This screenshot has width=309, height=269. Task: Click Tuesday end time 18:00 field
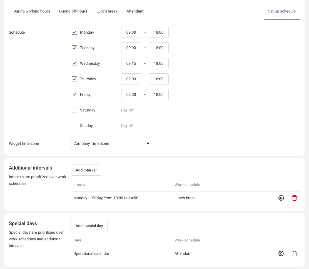point(159,48)
